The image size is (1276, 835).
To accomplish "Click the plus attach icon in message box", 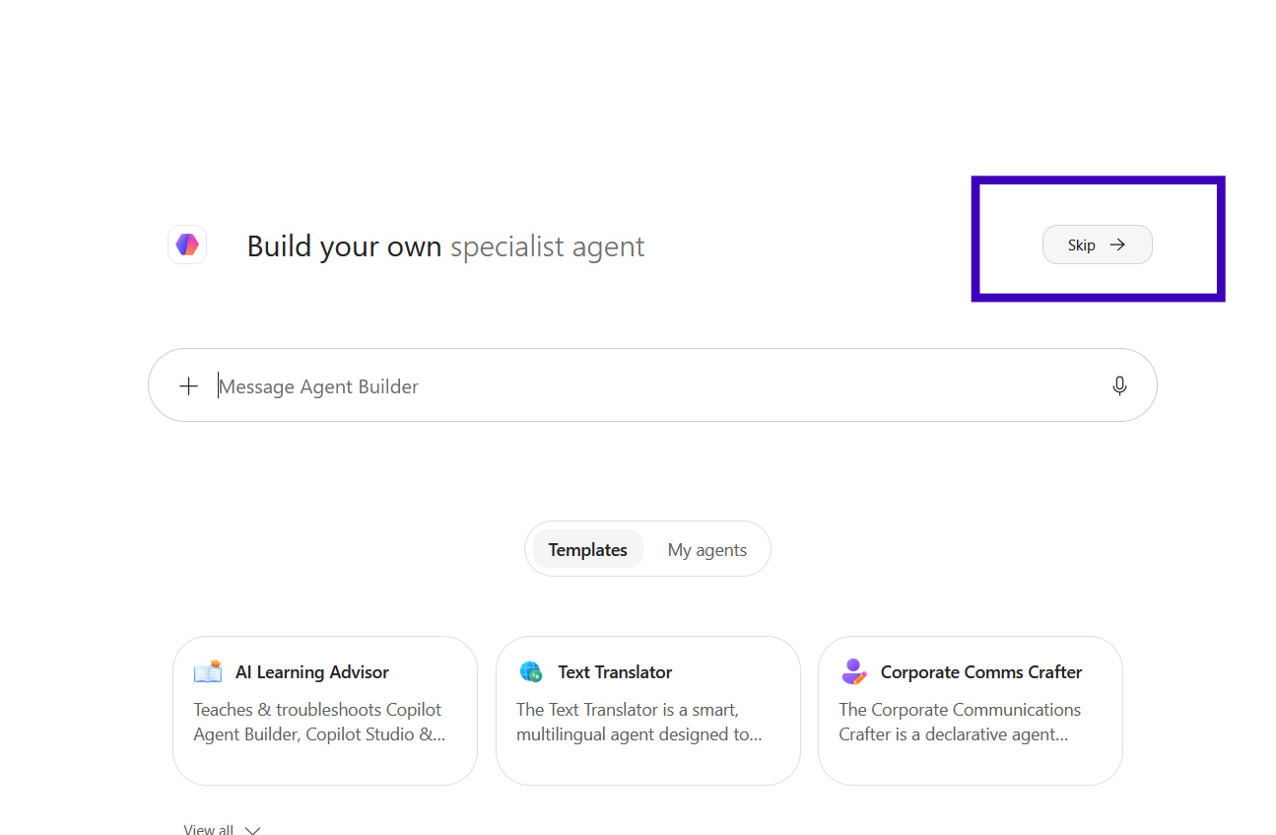I will tap(188, 385).
